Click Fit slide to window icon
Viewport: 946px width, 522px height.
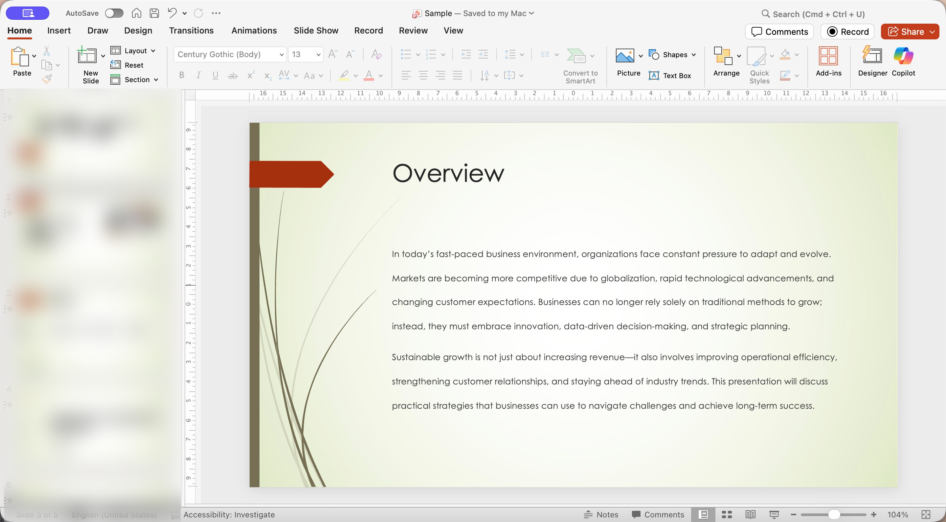[926, 514]
